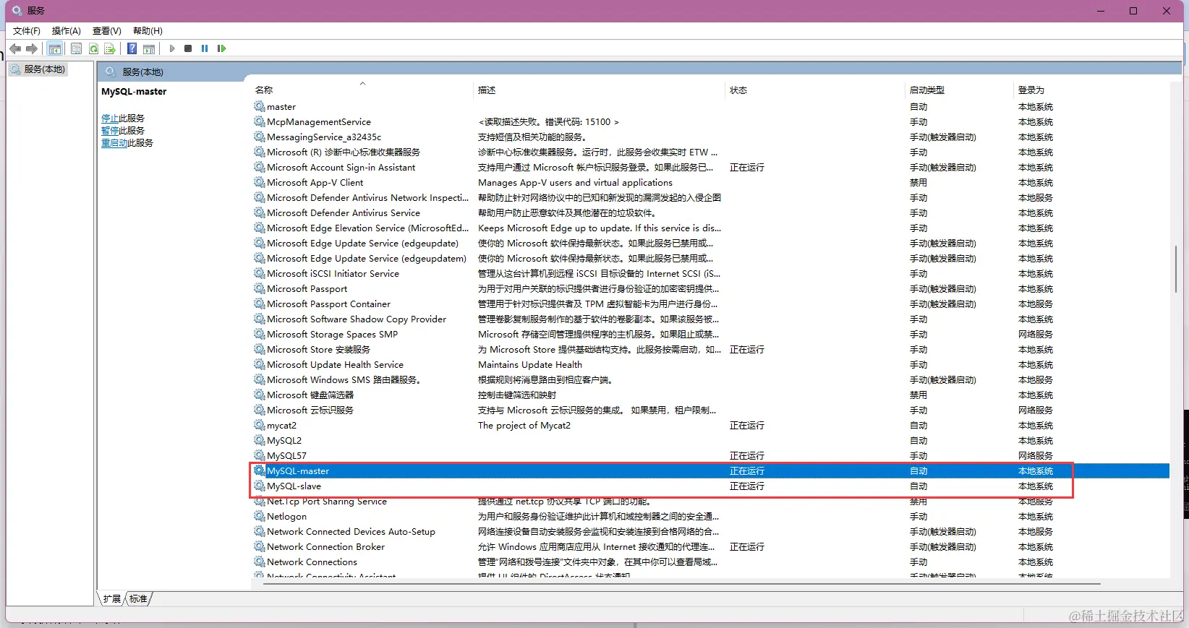Go back using the toolbar back arrow
This screenshot has height=628, width=1189.
pyautogui.click(x=15, y=48)
